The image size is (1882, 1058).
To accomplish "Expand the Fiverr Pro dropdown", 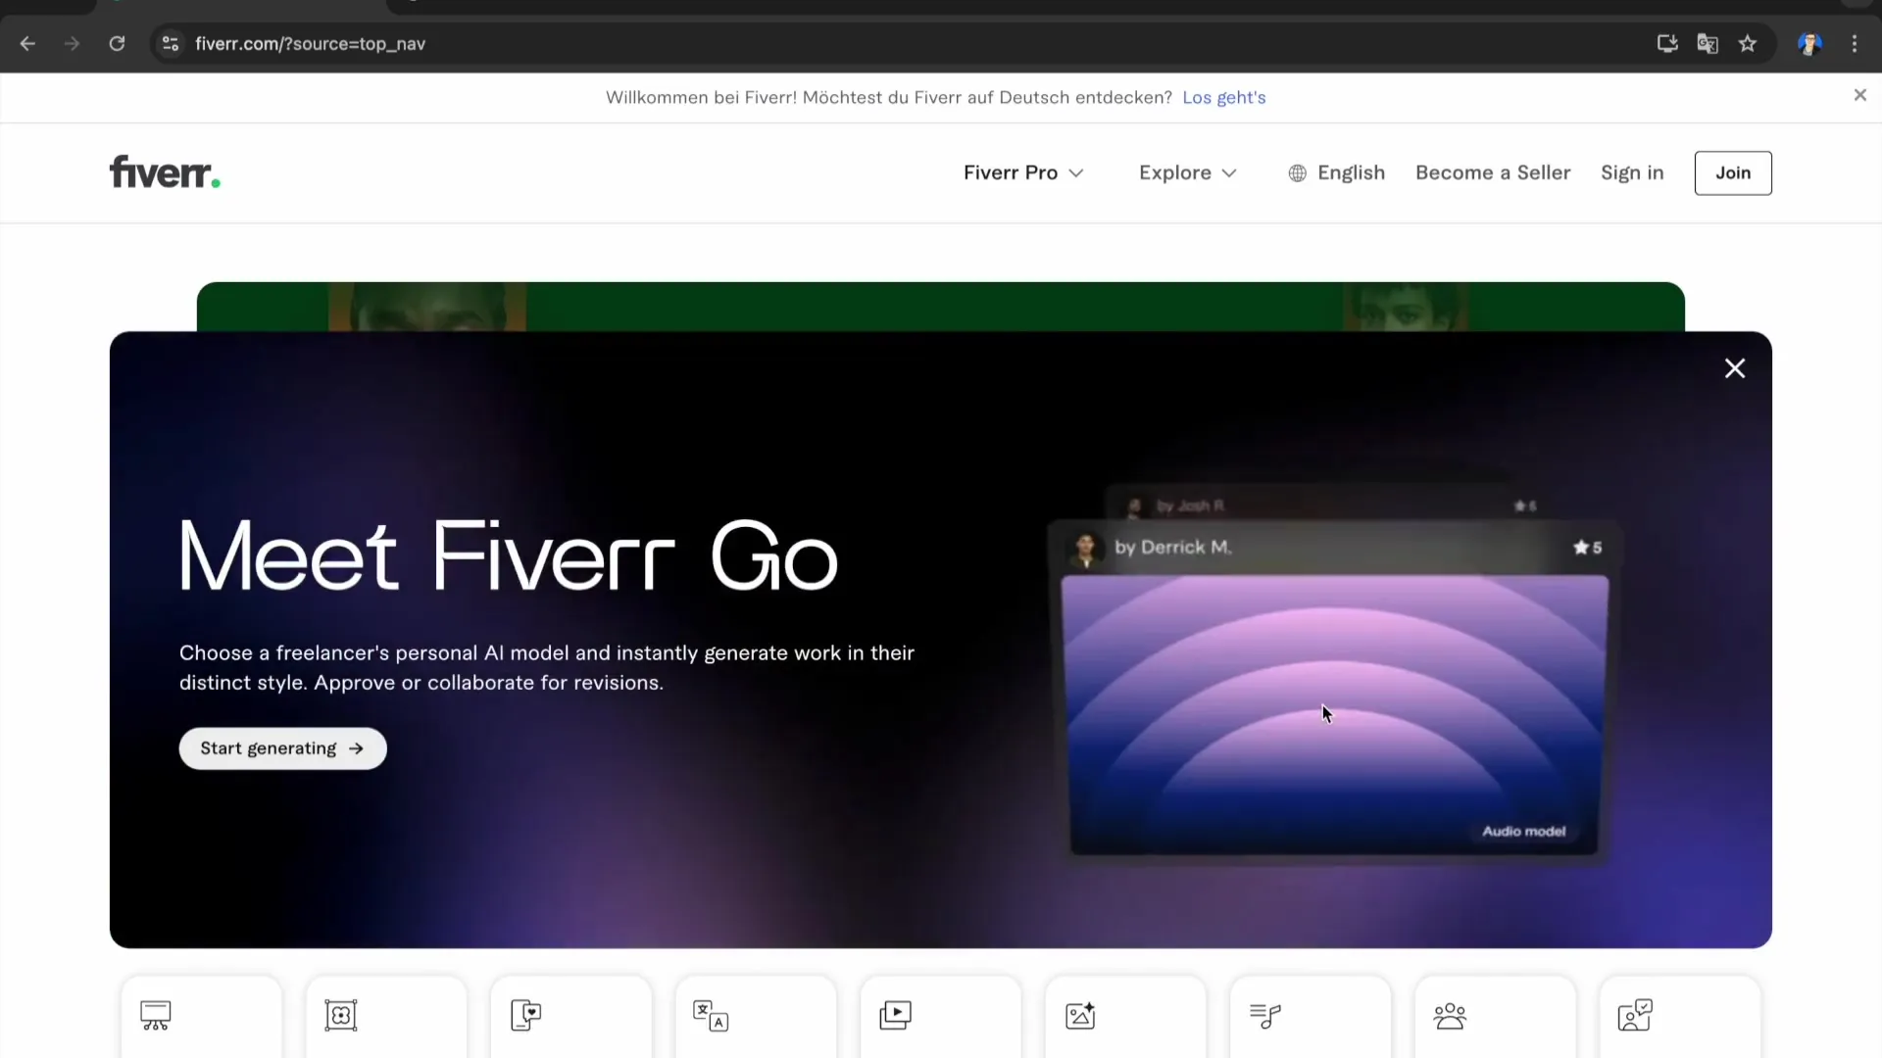I will (1023, 172).
